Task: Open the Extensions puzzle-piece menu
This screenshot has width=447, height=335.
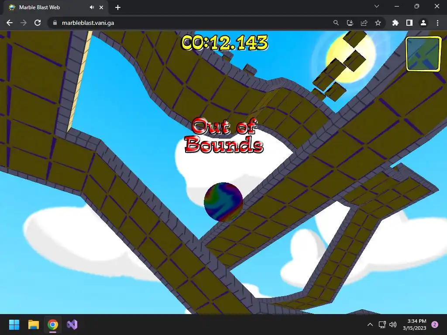Action: pos(395,23)
